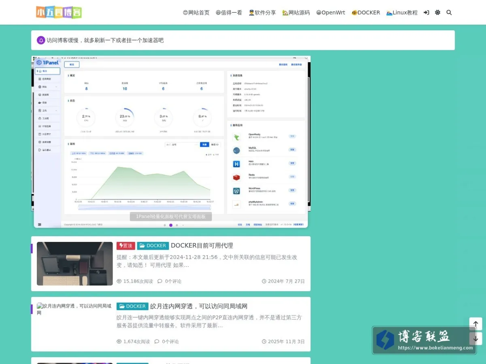Open 0个评论 on the 皎月连内网穿透 post

166,341
